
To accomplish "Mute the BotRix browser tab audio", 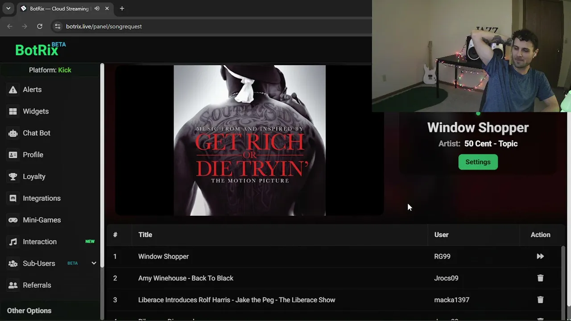I will point(97,8).
